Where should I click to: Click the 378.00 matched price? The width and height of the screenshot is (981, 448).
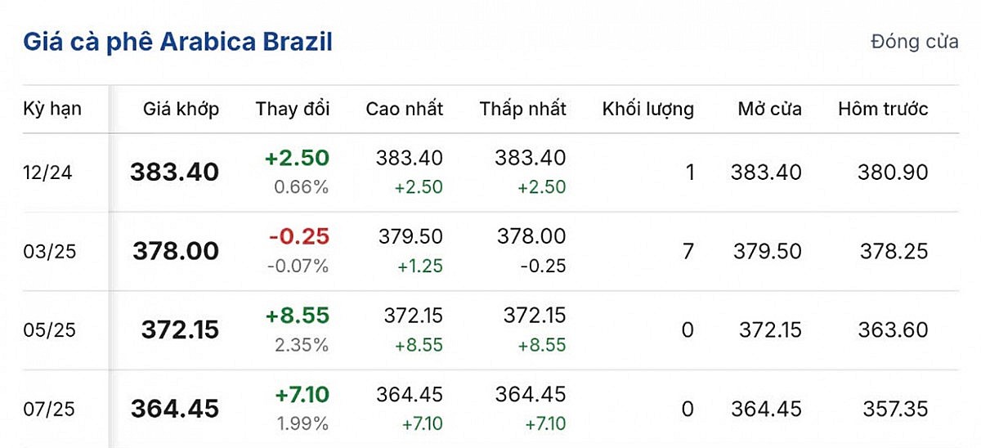176,251
